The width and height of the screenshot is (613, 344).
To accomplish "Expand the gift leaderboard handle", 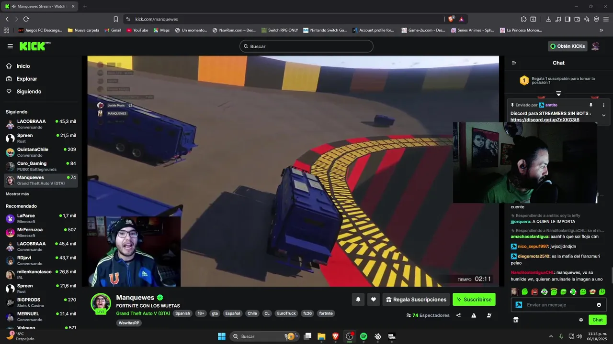I will pyautogui.click(x=558, y=93).
